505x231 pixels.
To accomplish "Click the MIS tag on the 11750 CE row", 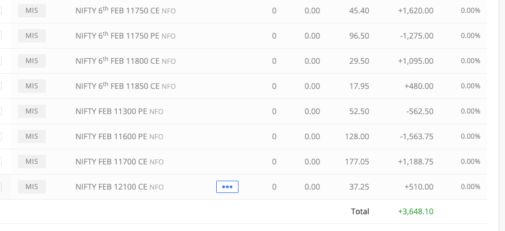I will coord(31,11).
